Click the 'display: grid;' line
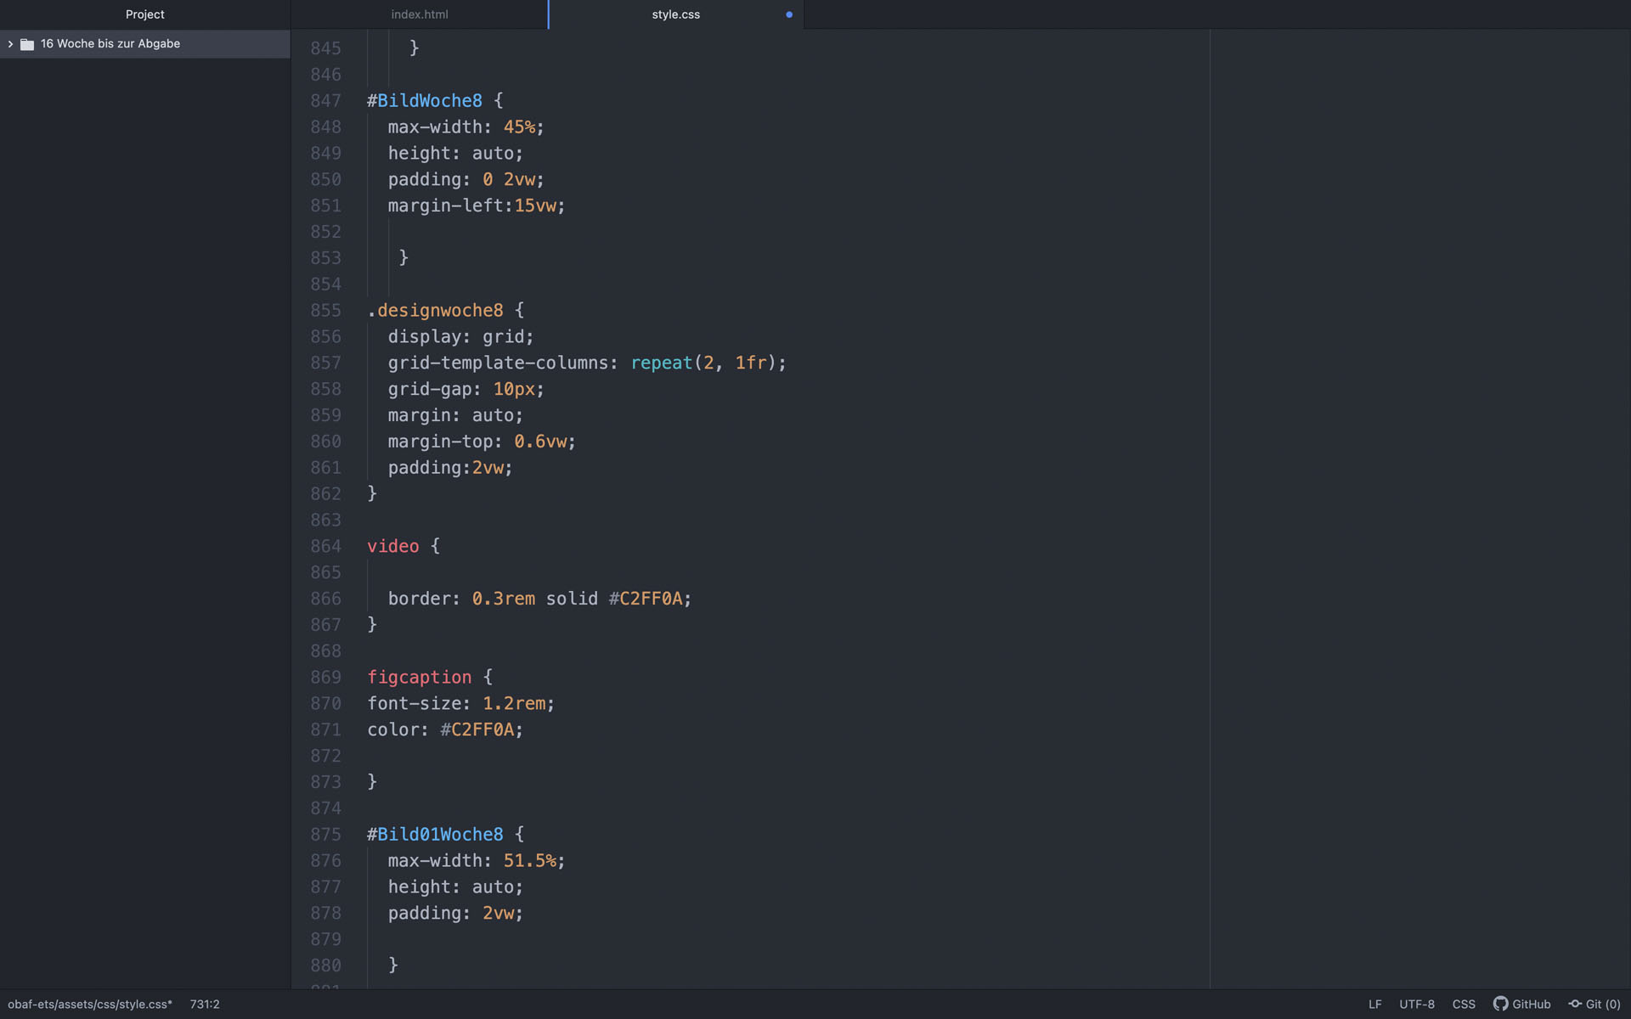 [461, 337]
